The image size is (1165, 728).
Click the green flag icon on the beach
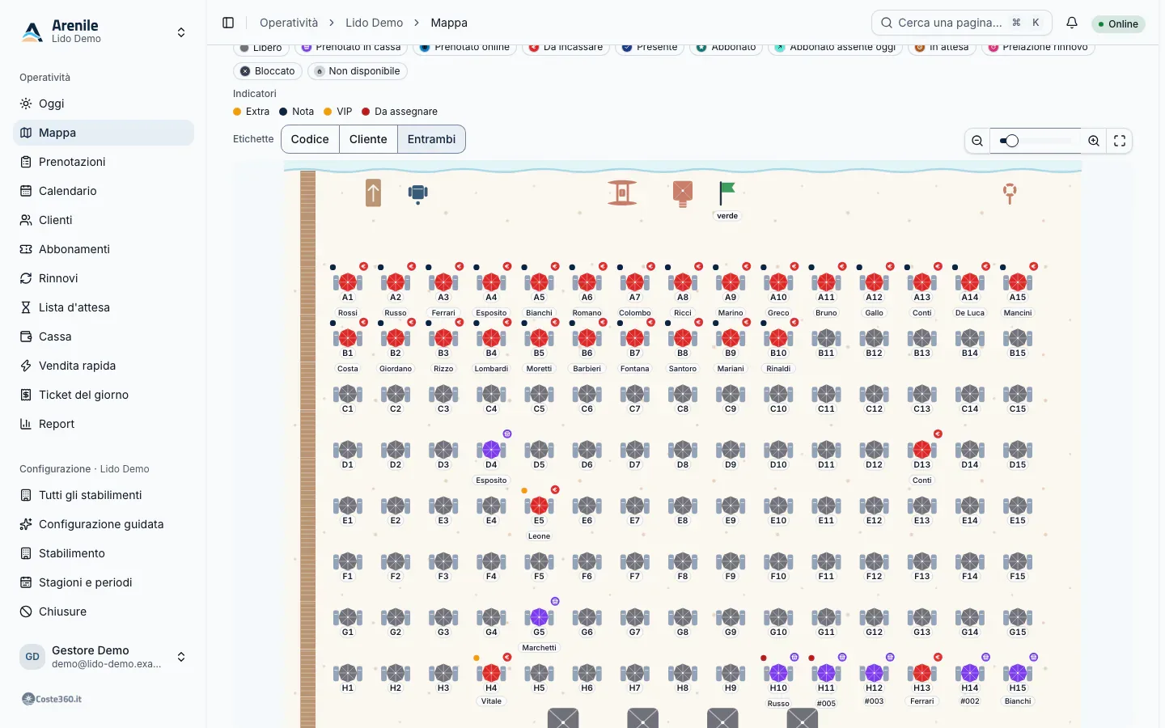(727, 193)
